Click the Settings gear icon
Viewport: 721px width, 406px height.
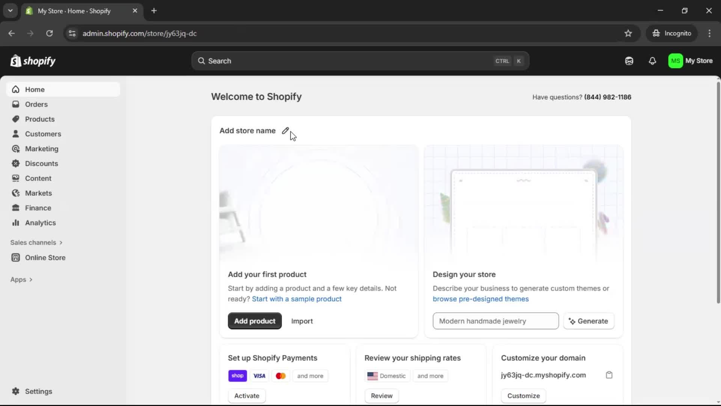[x=15, y=391]
